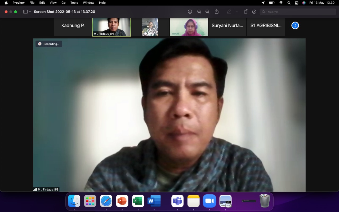Expand the Highlight options dropdown arrow
This screenshot has width=339, height=212.
pyautogui.click(x=237, y=12)
